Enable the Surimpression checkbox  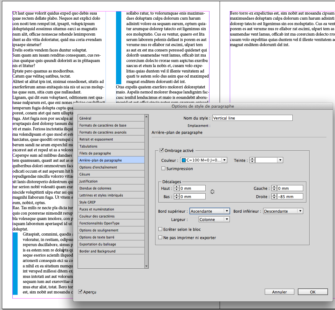pos(163,169)
